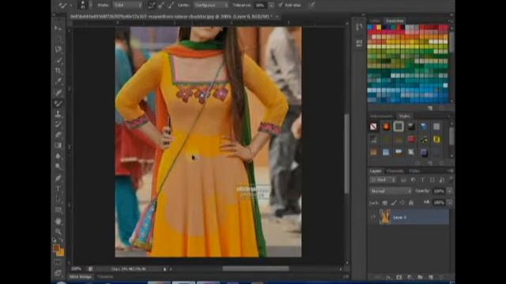Click the new layer icon in Layers panel
This screenshot has height=284, width=506.
click(x=430, y=277)
